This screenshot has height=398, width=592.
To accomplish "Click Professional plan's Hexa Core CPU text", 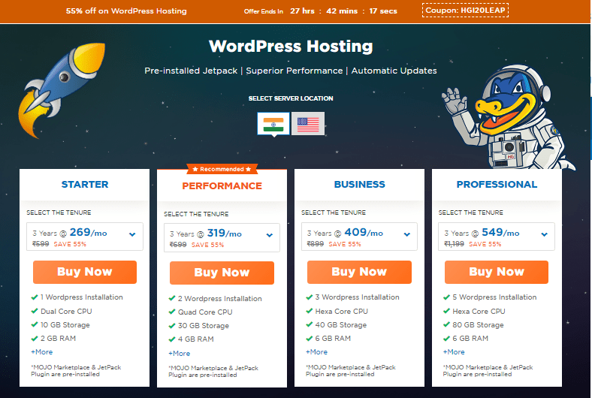I will click(479, 311).
